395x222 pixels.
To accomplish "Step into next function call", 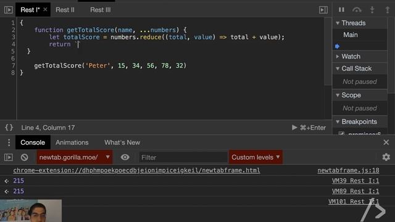I will click(372, 10).
